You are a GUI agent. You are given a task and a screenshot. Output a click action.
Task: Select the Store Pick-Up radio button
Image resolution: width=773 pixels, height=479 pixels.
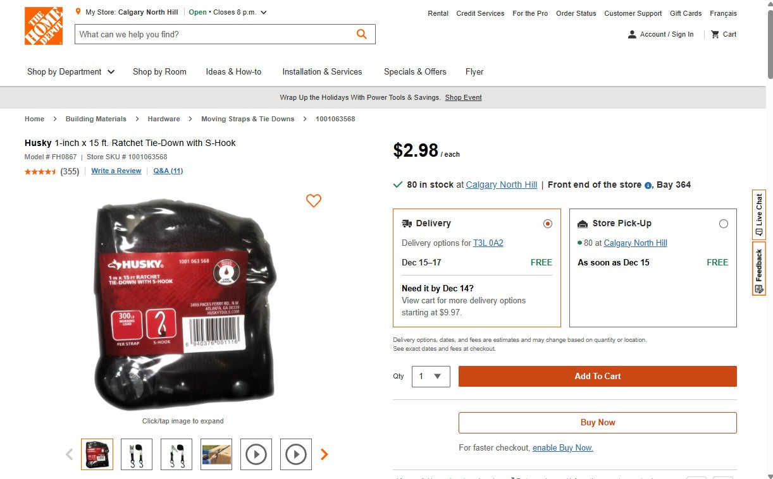[x=724, y=223]
